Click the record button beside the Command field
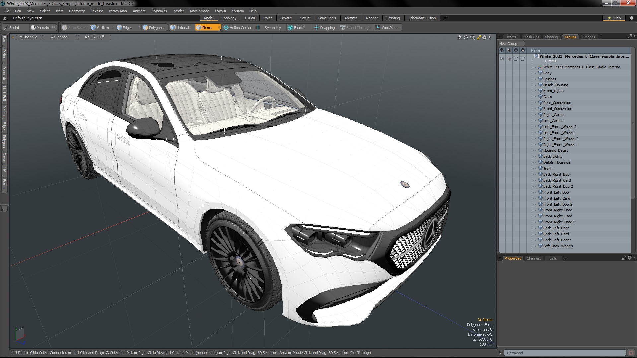The width and height of the screenshot is (637, 358). pos(631,353)
